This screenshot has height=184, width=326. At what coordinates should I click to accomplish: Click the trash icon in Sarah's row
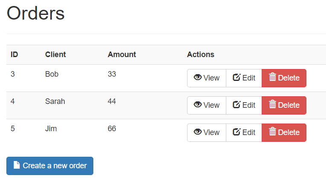coord(273,105)
